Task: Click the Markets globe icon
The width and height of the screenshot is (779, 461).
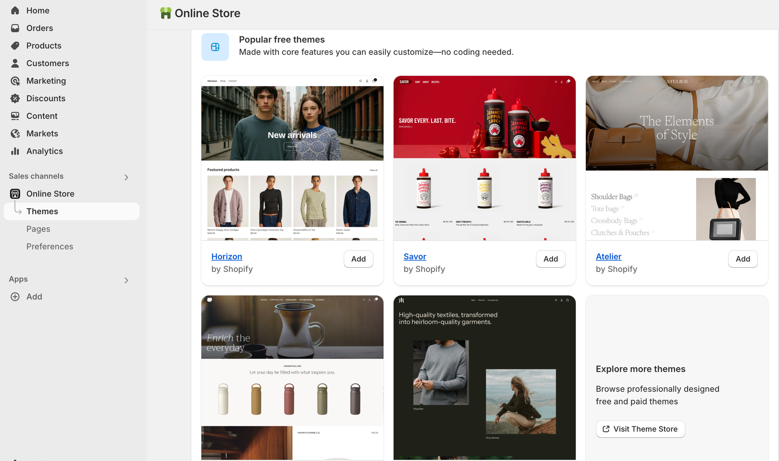Action: click(15, 133)
